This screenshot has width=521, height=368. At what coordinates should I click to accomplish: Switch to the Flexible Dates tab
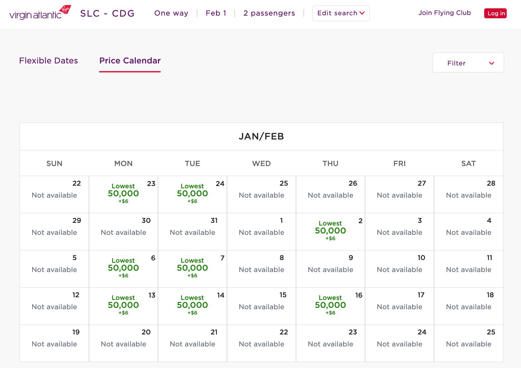(x=48, y=61)
